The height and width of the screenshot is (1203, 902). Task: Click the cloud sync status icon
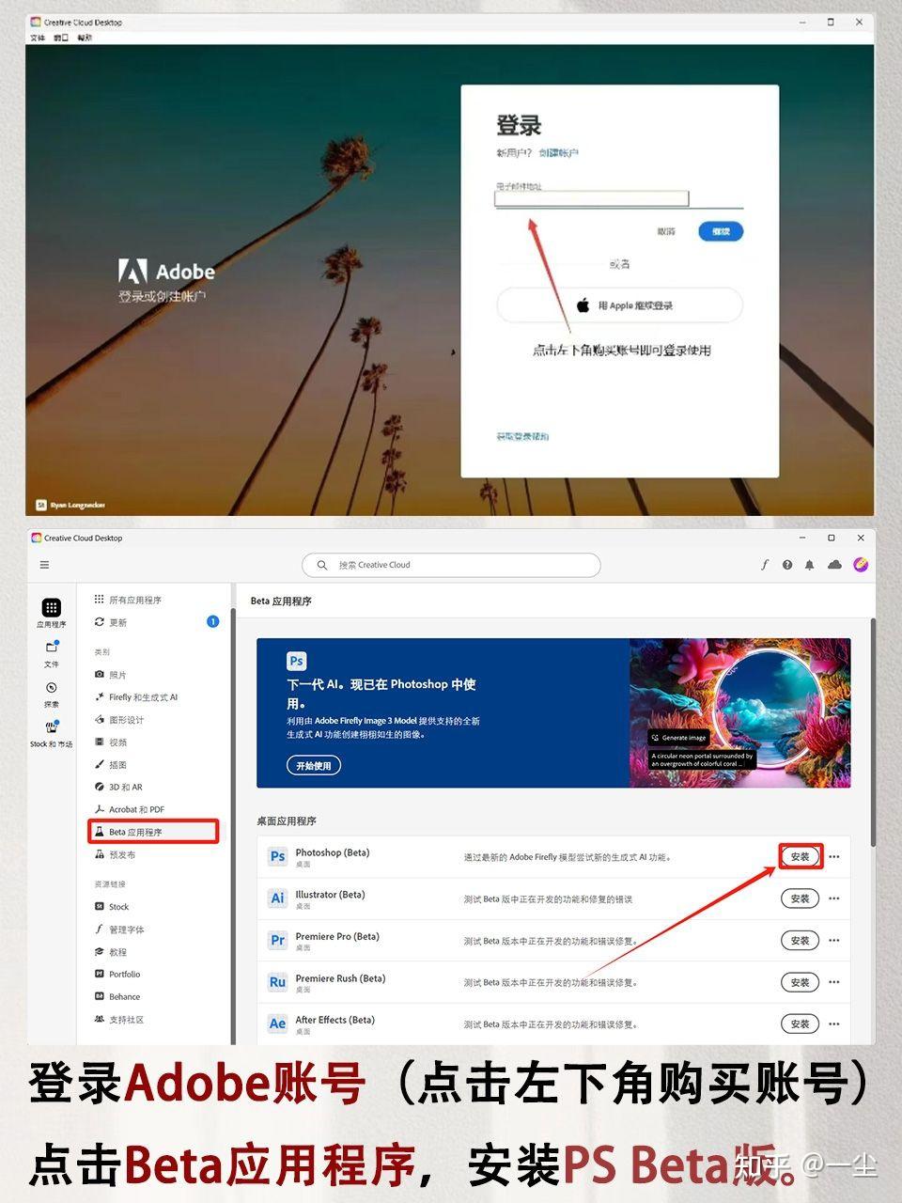(x=834, y=565)
